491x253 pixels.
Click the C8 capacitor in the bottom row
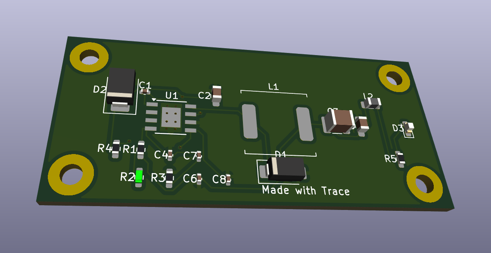(227, 178)
